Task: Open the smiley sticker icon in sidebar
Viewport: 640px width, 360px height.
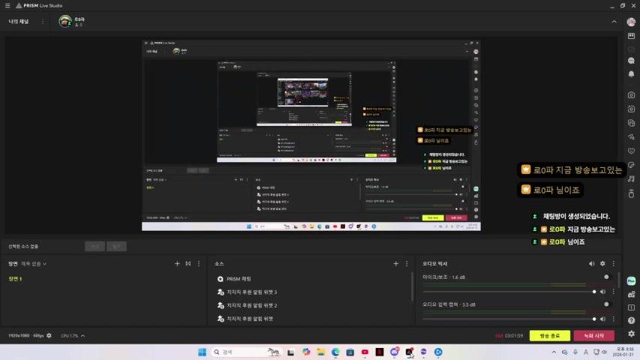Action: [631, 151]
